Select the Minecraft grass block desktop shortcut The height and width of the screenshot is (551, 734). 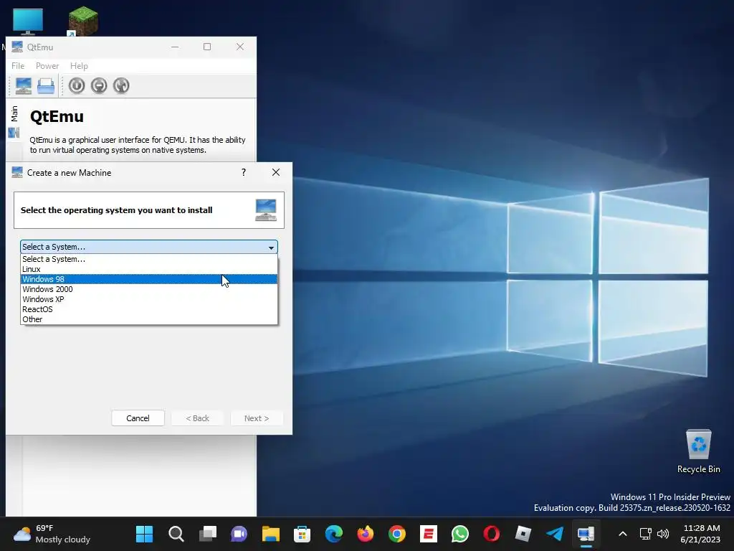(83, 20)
